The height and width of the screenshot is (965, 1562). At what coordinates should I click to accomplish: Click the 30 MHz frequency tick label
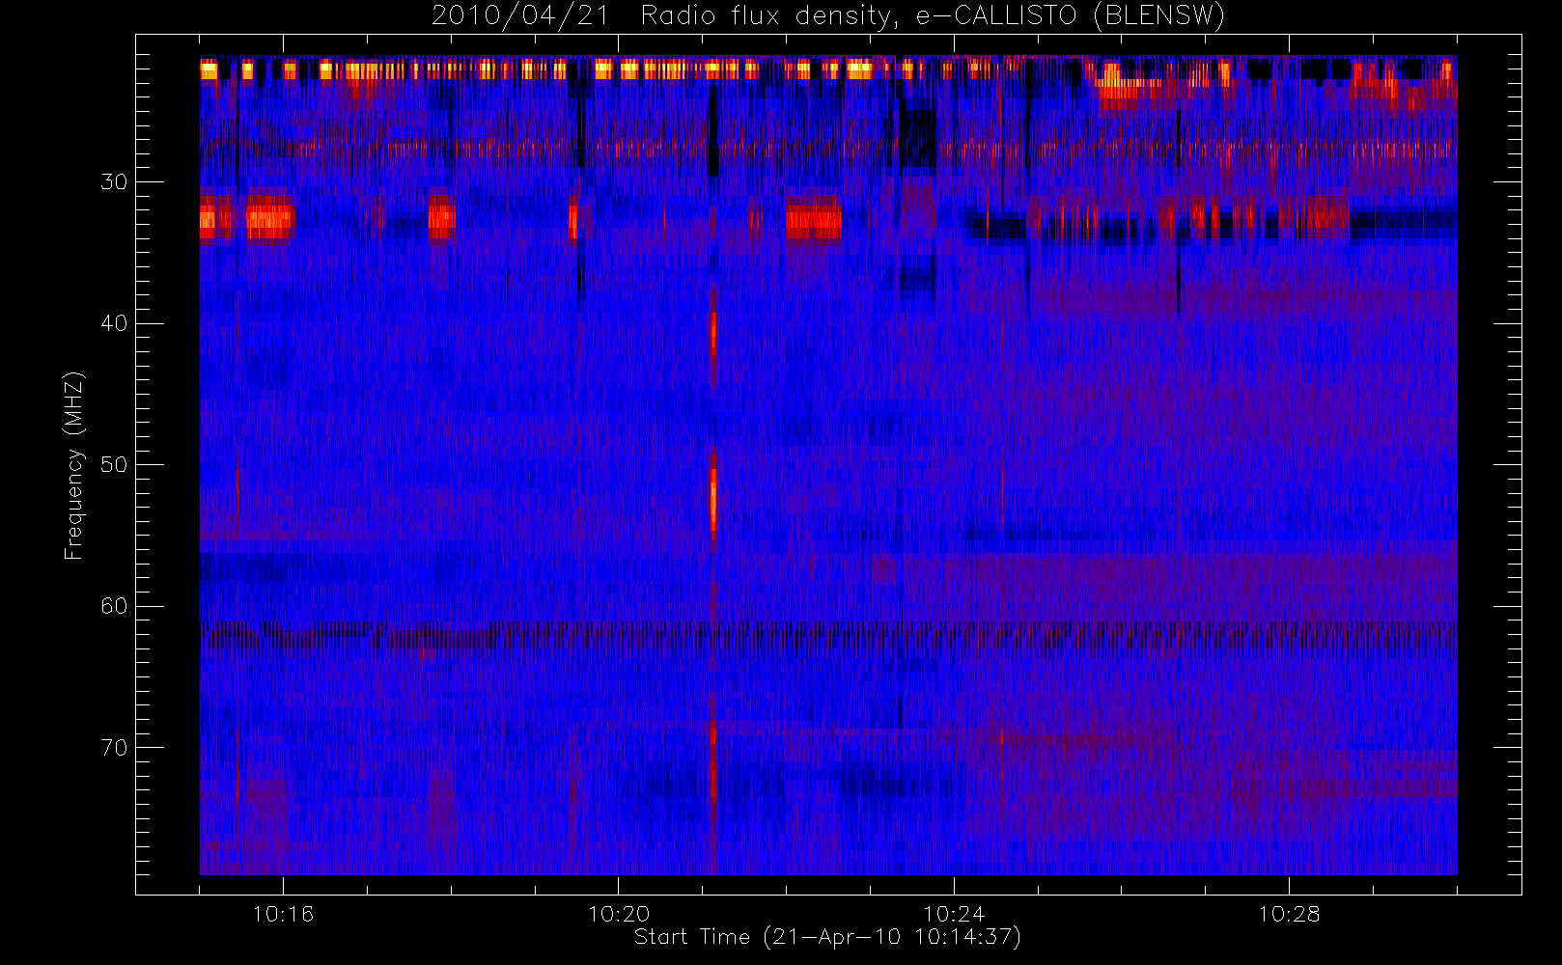click(x=114, y=181)
